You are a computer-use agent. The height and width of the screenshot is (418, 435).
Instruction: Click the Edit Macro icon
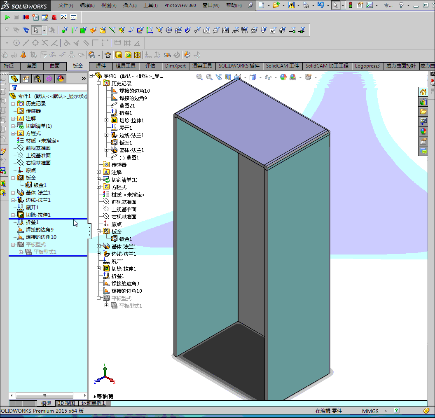pos(44,17)
